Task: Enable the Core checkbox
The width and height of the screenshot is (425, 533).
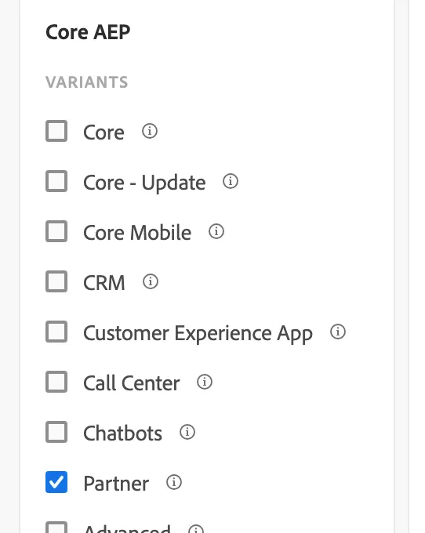Action: pyautogui.click(x=56, y=131)
